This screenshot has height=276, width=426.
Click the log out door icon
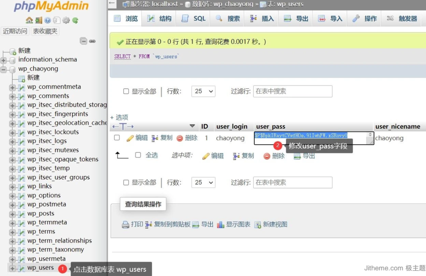click(39, 20)
